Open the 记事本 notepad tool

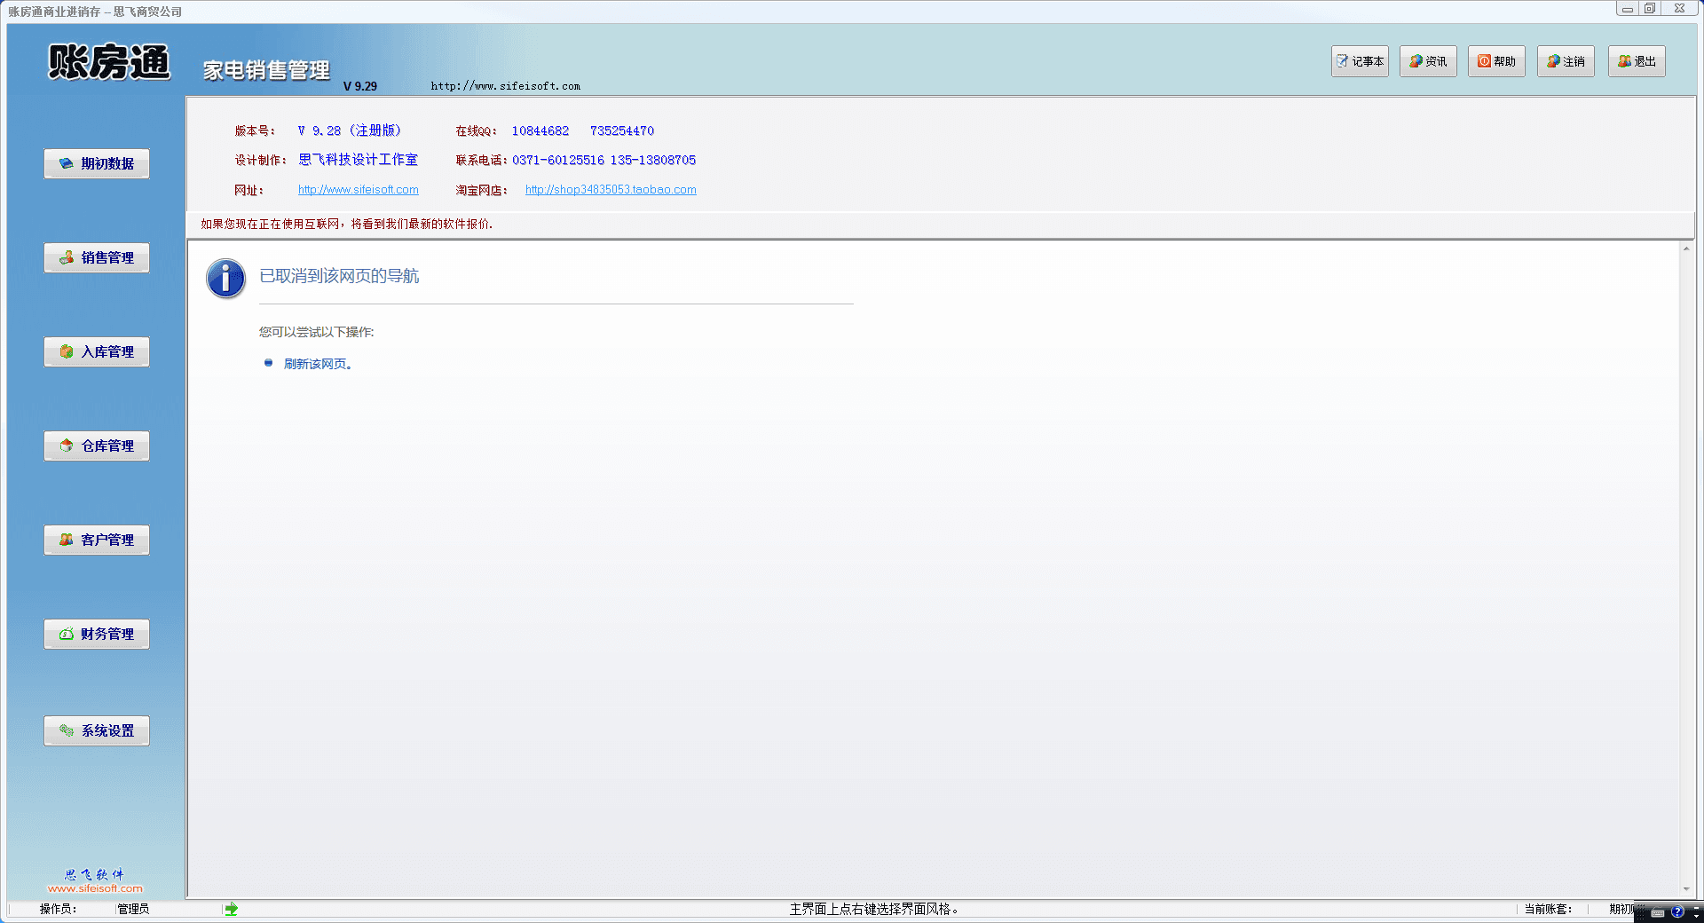(x=1360, y=61)
